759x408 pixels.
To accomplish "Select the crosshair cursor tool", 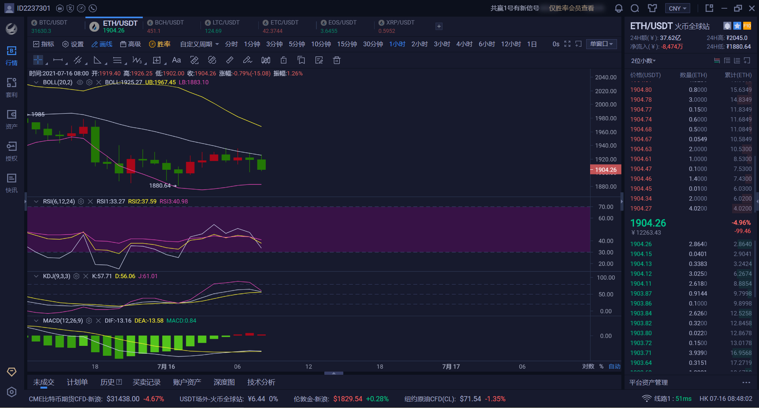I will [x=38, y=60].
